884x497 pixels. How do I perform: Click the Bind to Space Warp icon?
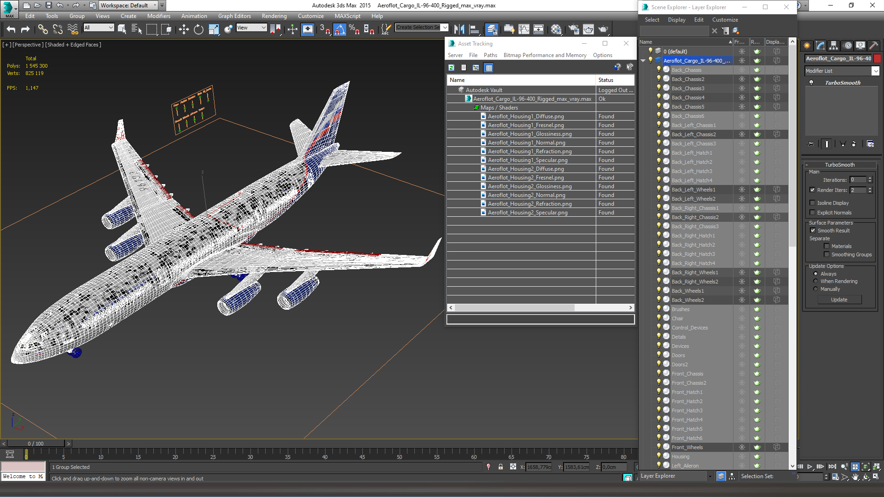(x=73, y=29)
